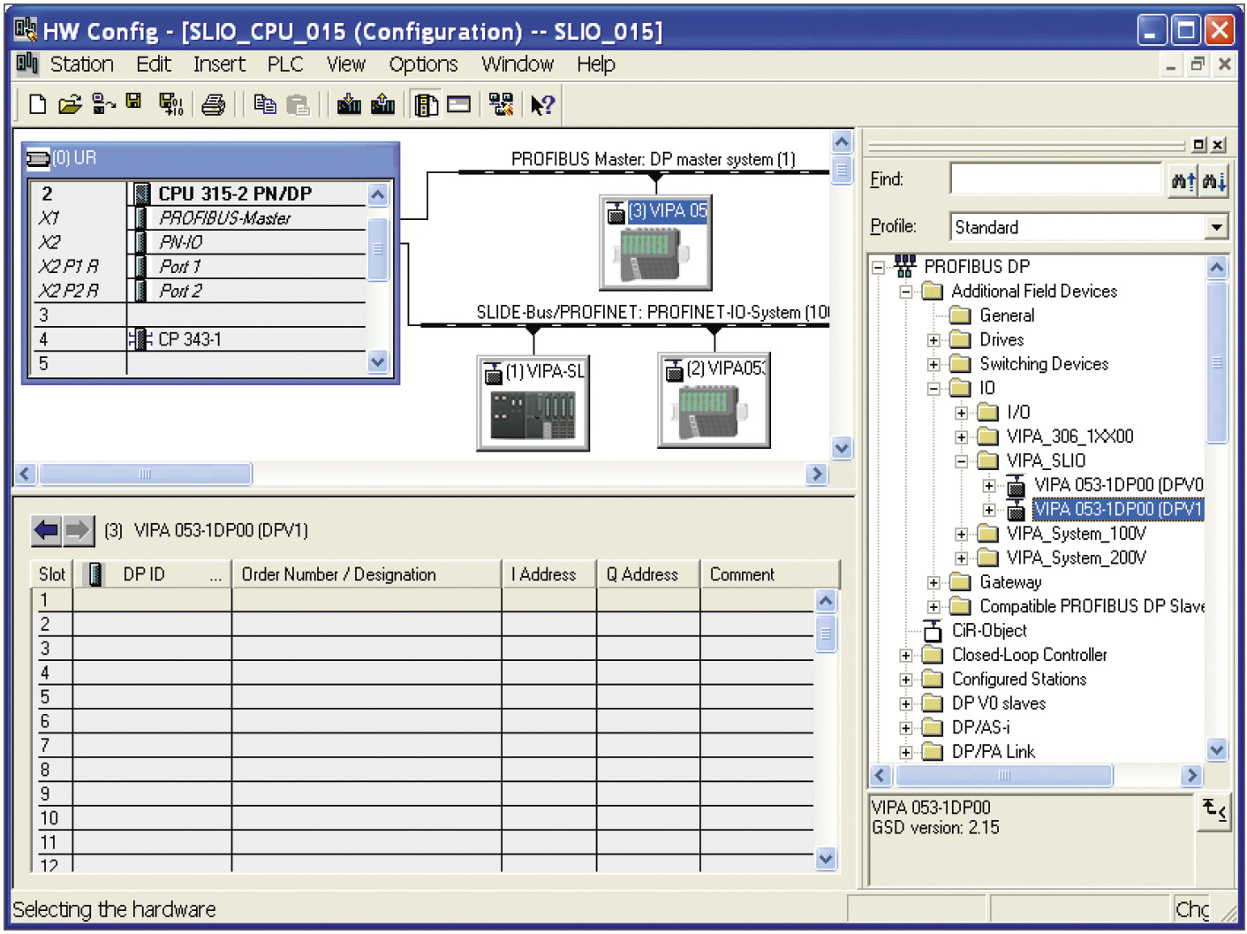Open the Window menu
Image resolution: width=1247 pixels, height=934 pixels.
(518, 65)
